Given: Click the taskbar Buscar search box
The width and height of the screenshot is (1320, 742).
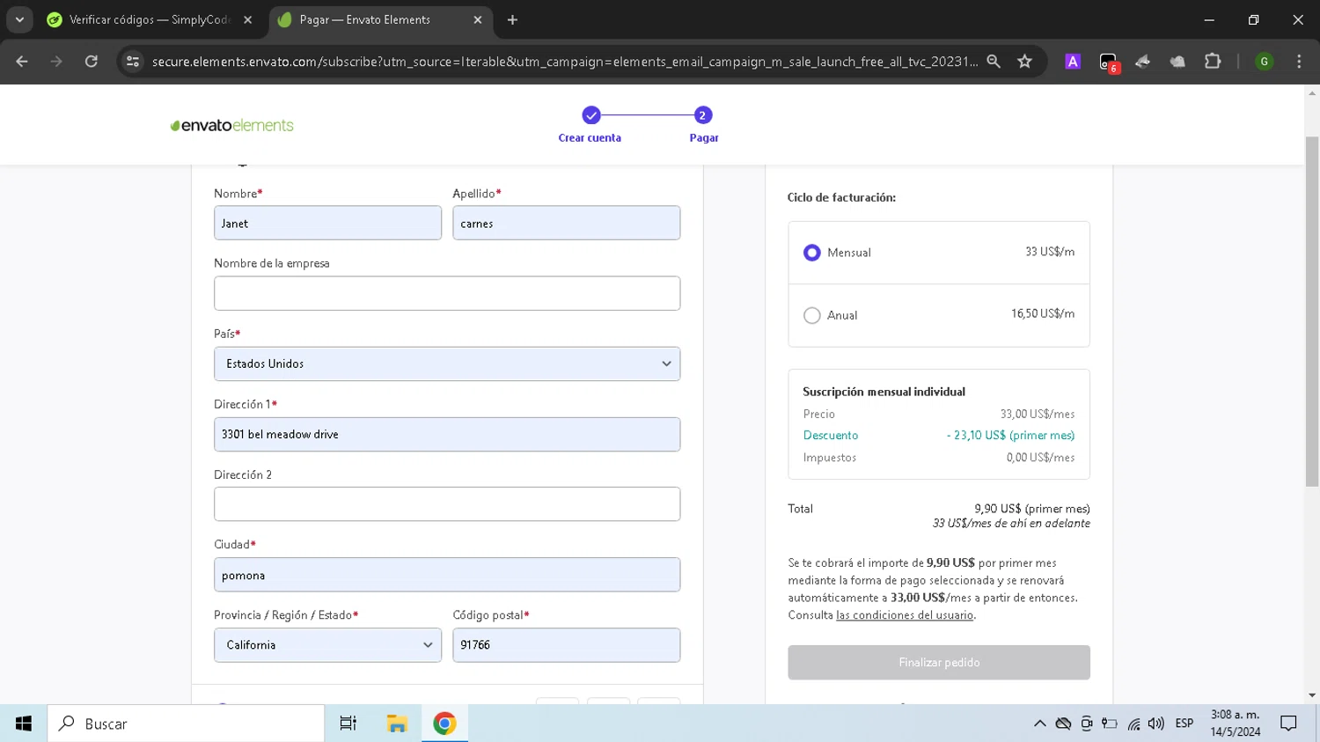Looking at the screenshot, I should (x=186, y=724).
